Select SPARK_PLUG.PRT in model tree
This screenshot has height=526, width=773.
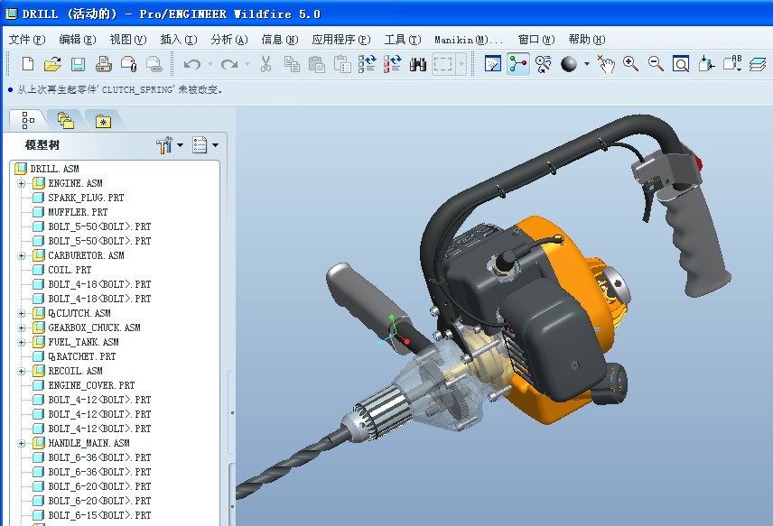pos(86,198)
